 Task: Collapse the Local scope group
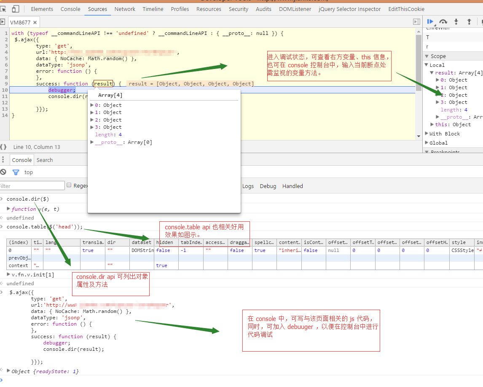coord(427,65)
